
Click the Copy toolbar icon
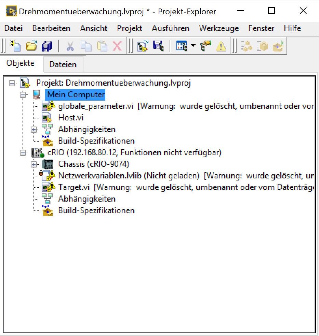click(86, 46)
